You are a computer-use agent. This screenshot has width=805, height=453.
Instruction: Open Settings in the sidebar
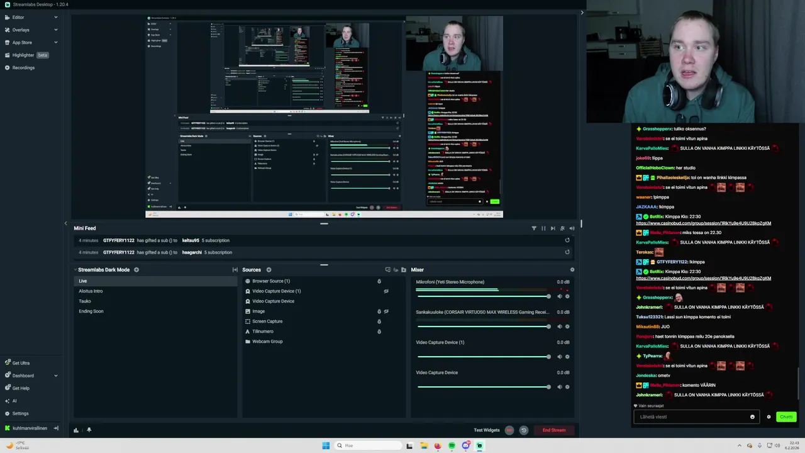coord(17,413)
